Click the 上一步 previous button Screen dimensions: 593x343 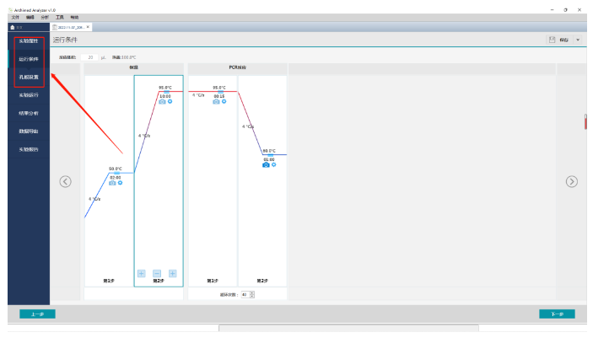click(37, 314)
